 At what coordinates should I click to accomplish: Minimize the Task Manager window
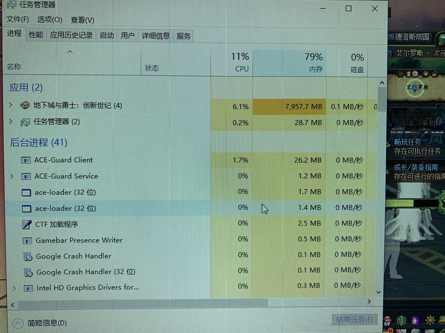coord(323,8)
